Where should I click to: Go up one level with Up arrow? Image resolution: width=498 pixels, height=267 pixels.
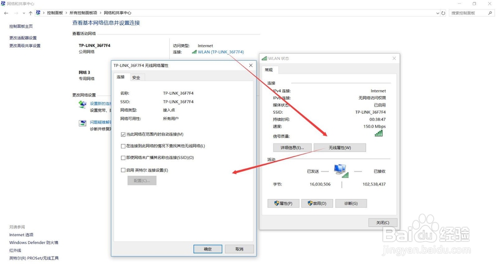(x=30, y=13)
